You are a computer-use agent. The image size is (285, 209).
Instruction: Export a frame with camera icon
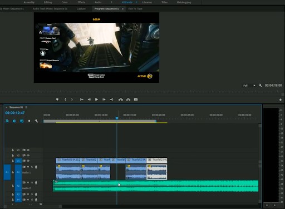136,99
